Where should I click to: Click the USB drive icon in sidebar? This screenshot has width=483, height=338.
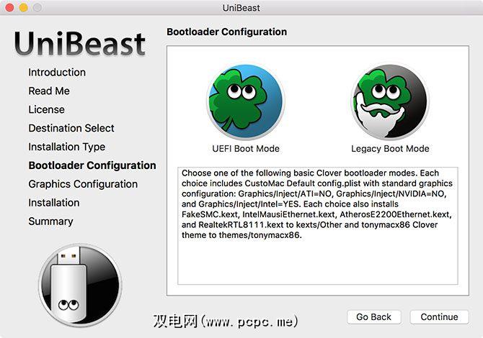79,284
